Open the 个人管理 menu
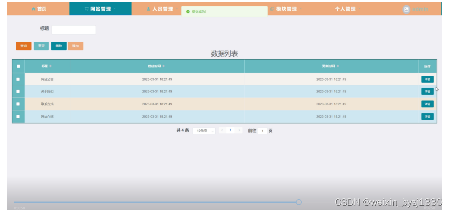 pos(348,9)
